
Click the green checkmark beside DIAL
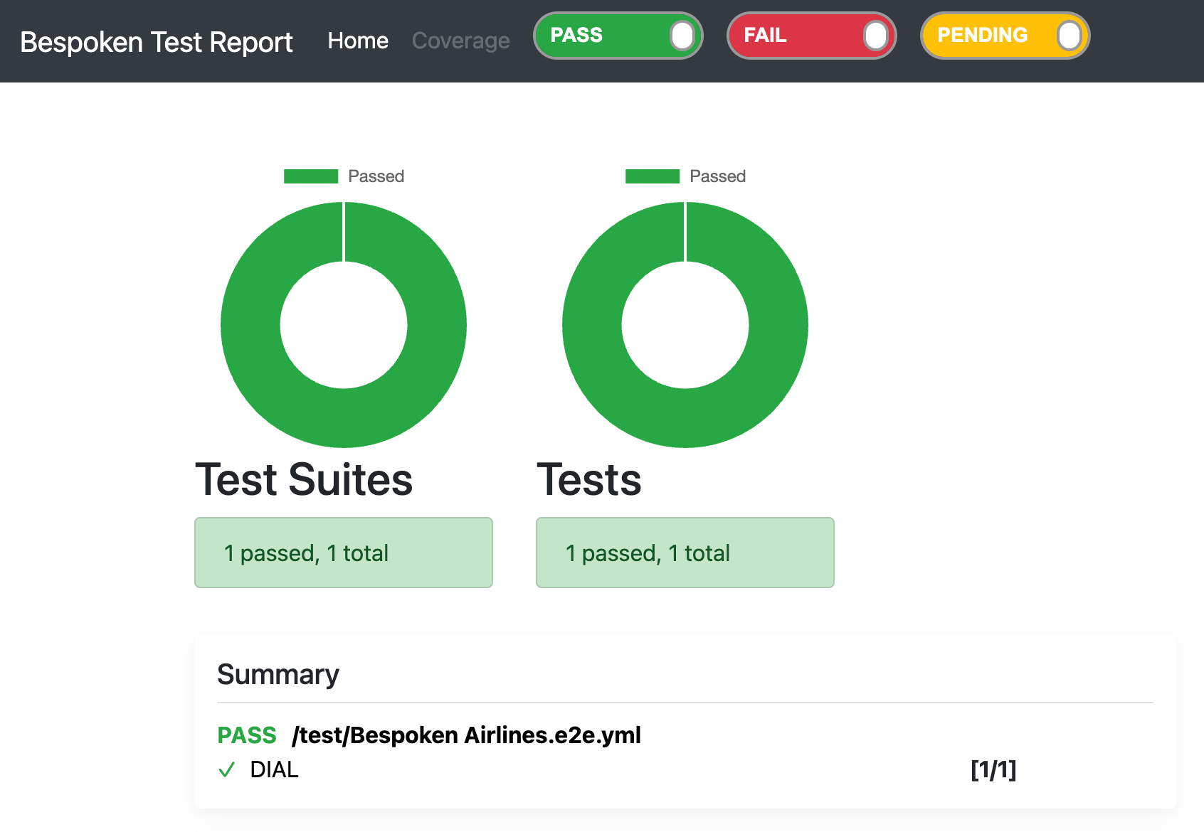pyautogui.click(x=227, y=770)
